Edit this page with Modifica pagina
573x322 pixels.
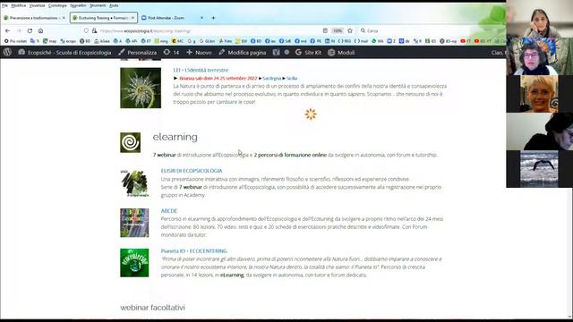(243, 52)
